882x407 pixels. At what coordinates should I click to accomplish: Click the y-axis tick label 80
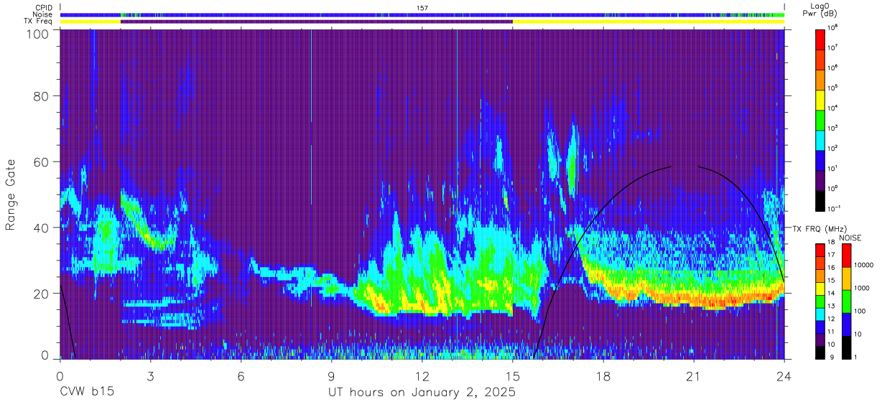pyautogui.click(x=41, y=95)
